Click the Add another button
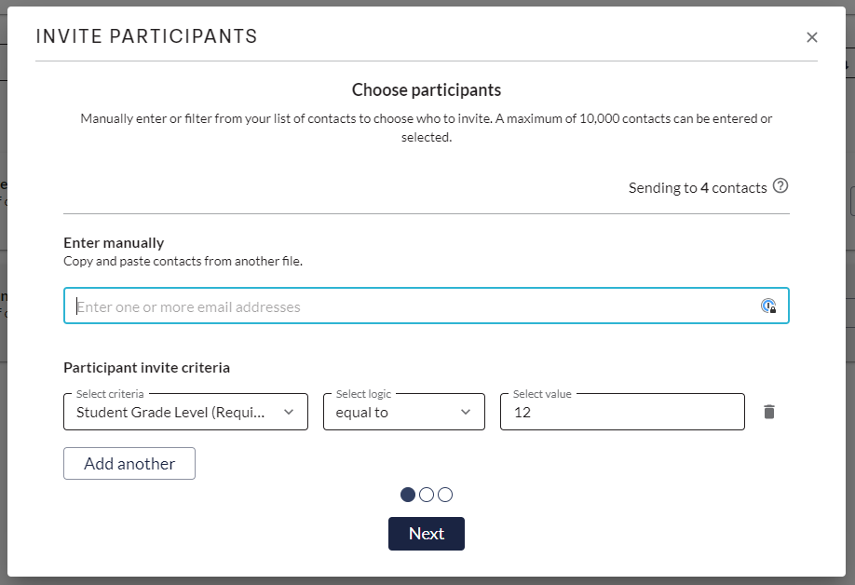The image size is (855, 585). pyautogui.click(x=129, y=463)
